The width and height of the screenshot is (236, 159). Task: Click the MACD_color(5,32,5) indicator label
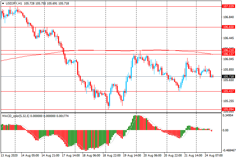point(16,116)
